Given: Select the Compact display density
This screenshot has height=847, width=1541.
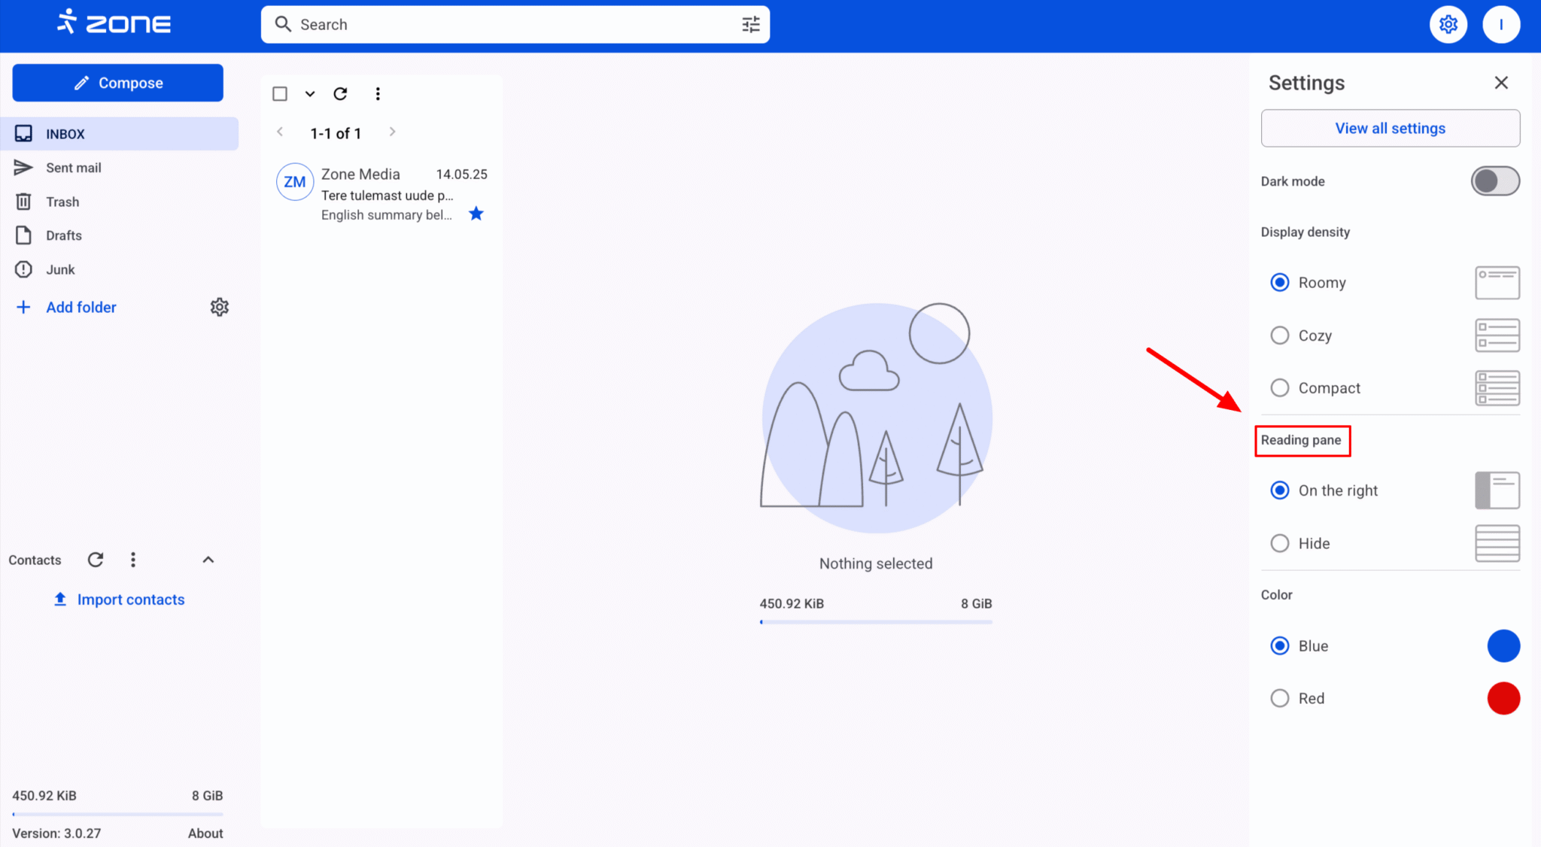Looking at the screenshot, I should pos(1279,387).
